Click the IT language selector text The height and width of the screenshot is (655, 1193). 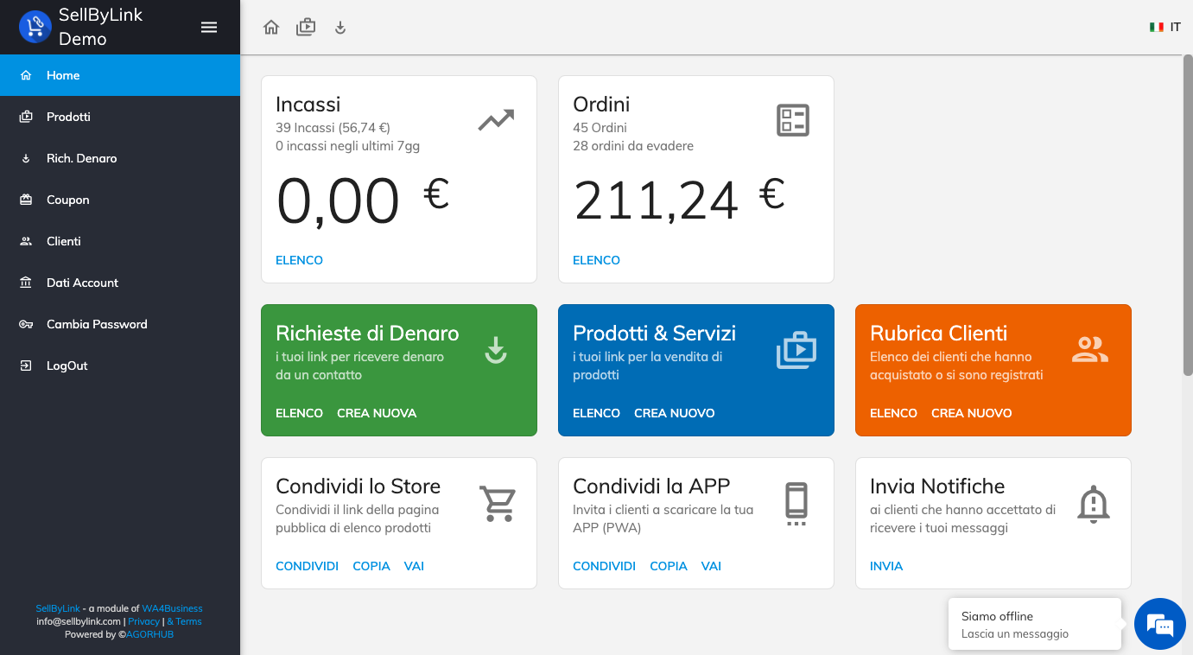(1176, 28)
